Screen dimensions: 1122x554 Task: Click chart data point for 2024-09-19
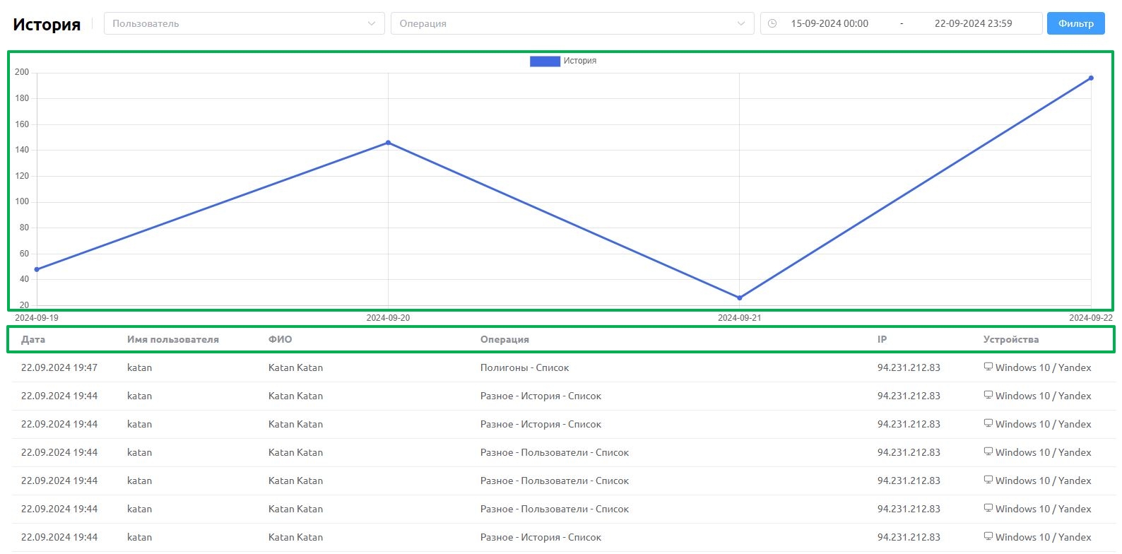tap(37, 269)
